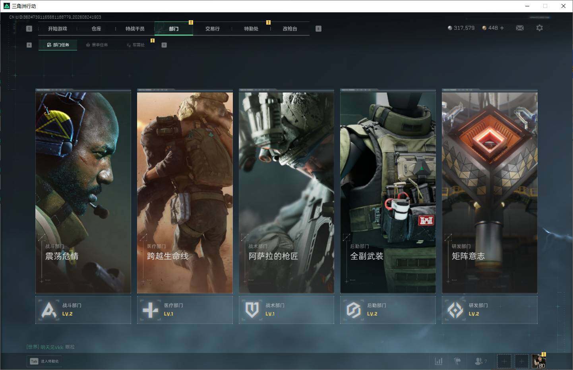Click the 448 premium currency balance

click(493, 28)
